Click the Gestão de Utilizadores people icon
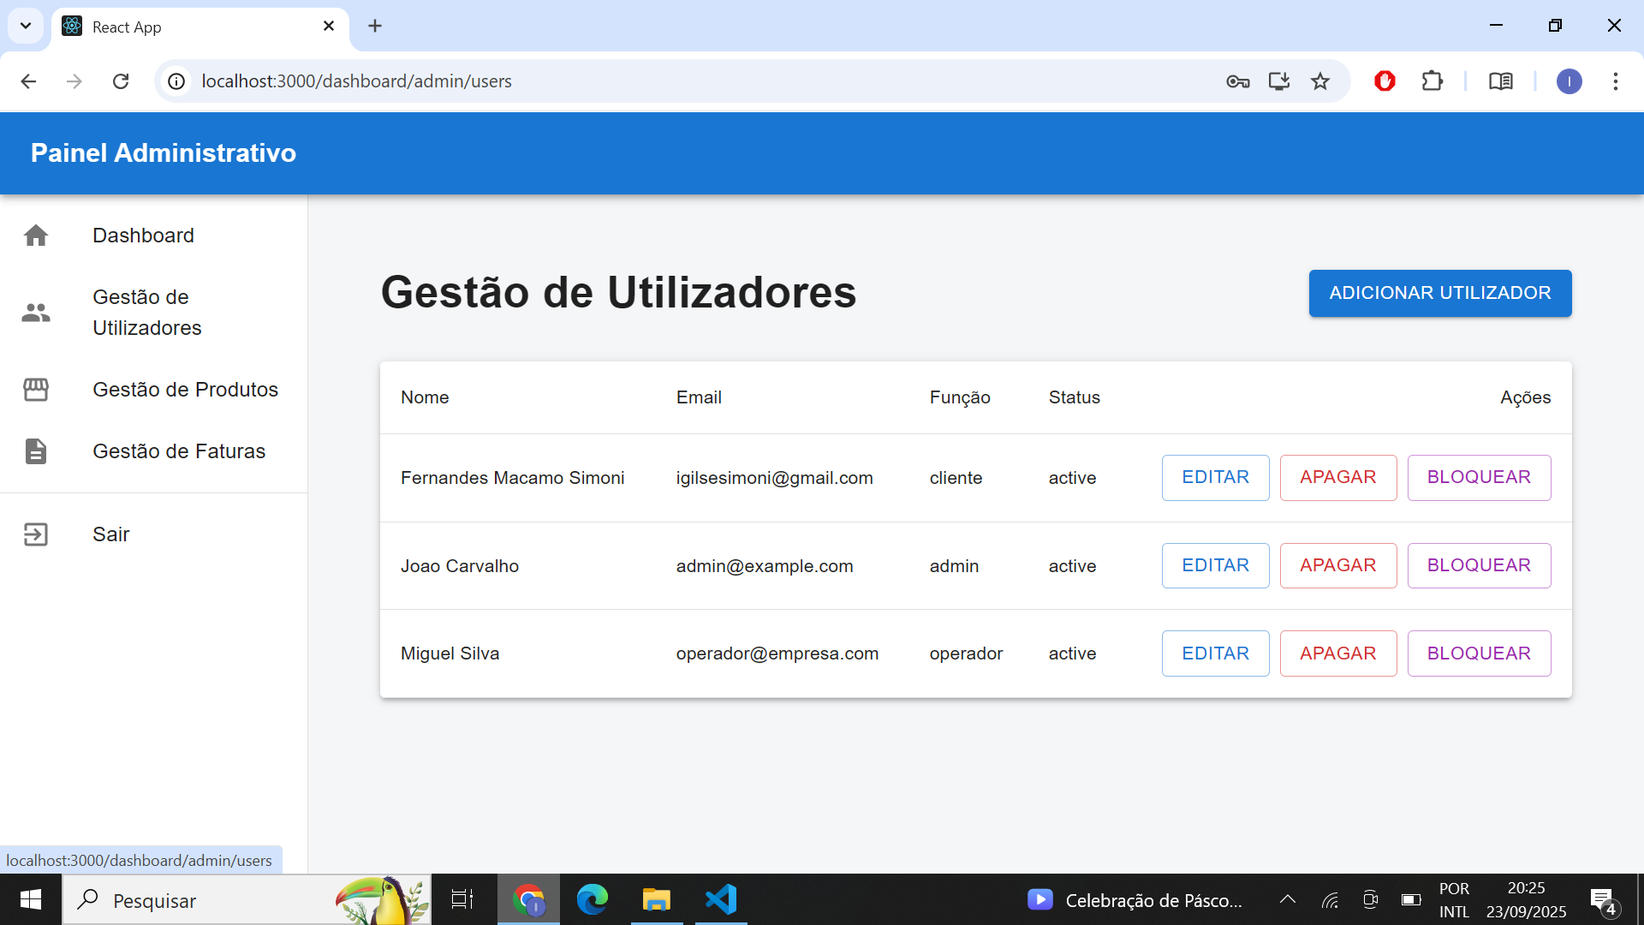This screenshot has width=1644, height=925. tap(36, 313)
